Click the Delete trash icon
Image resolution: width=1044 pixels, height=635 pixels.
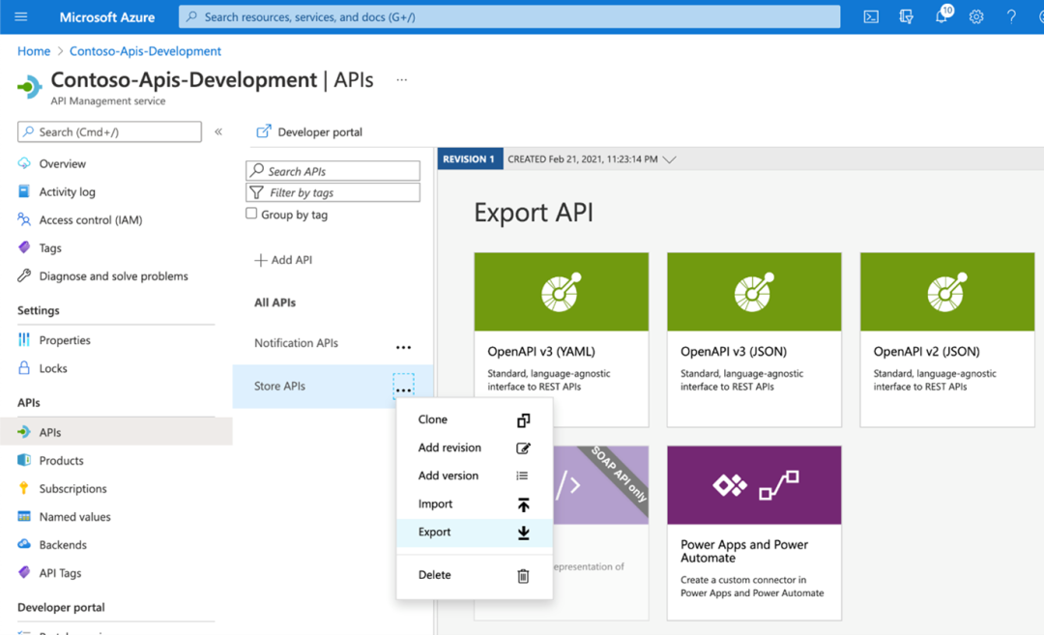pyautogui.click(x=523, y=576)
